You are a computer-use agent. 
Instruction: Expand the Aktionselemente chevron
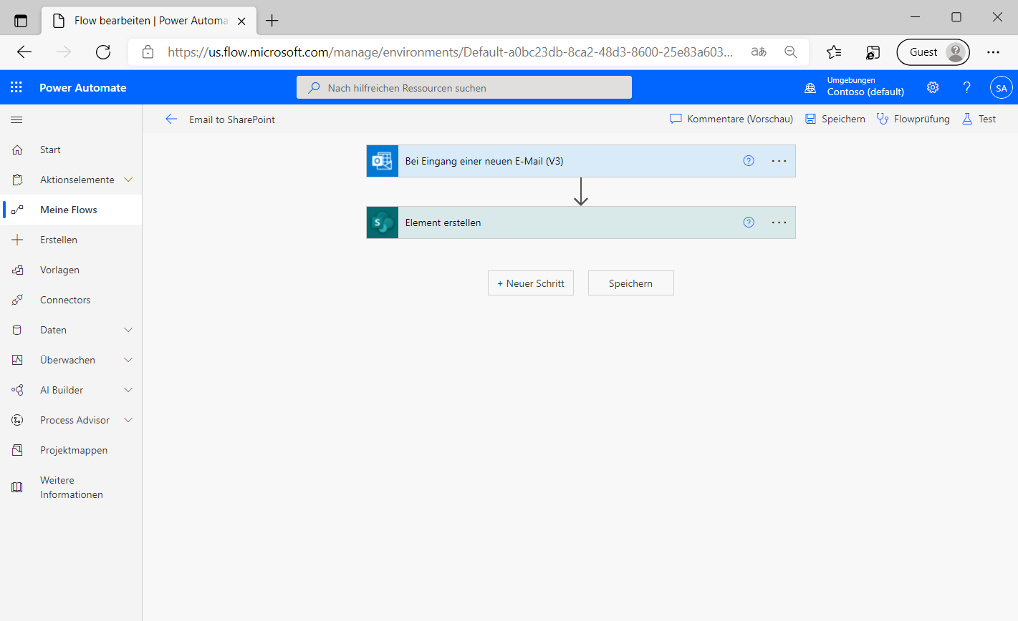pyautogui.click(x=128, y=180)
